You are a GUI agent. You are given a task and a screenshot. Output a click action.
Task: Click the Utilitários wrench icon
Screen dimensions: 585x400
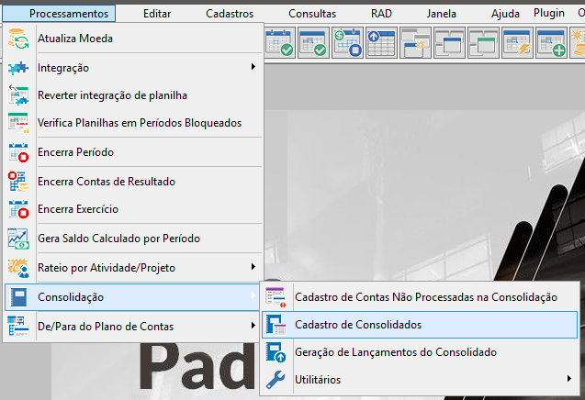[276, 380]
